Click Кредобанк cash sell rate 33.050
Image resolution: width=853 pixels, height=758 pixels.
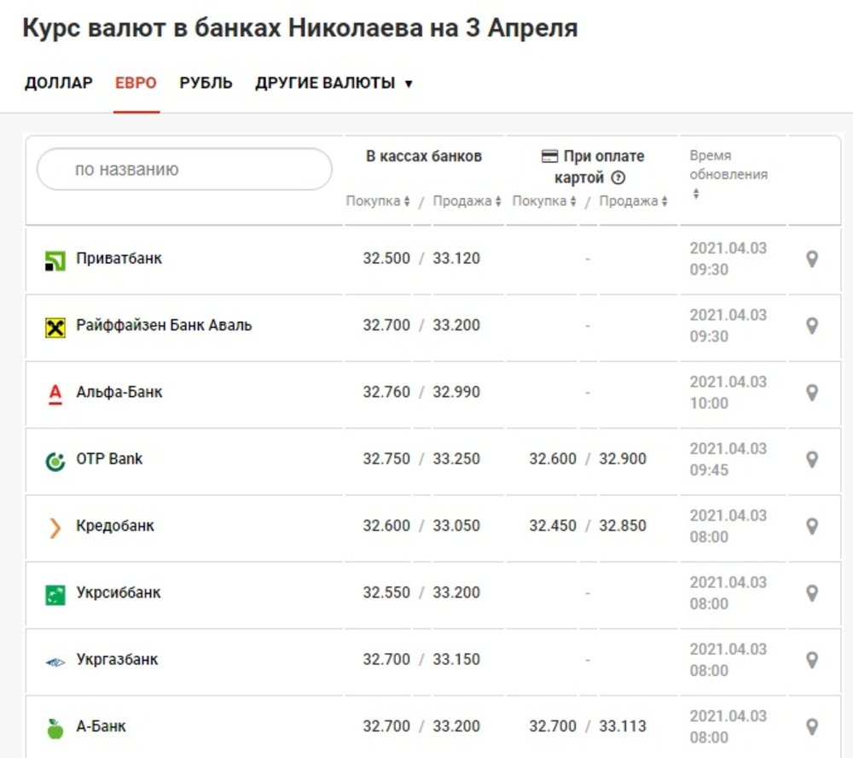tap(456, 526)
